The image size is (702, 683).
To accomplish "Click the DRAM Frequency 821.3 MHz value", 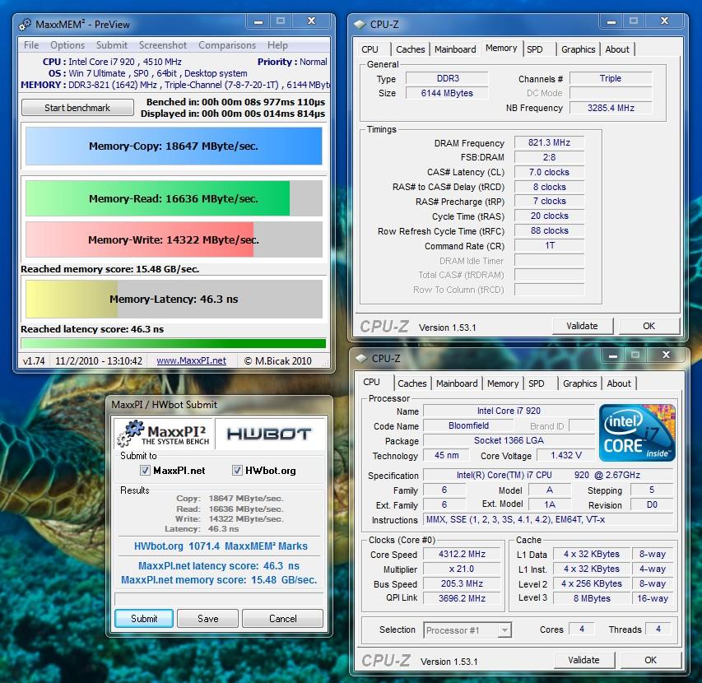I will 549,143.
